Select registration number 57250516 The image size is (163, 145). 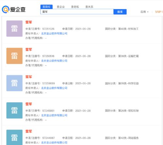pos(48,56)
